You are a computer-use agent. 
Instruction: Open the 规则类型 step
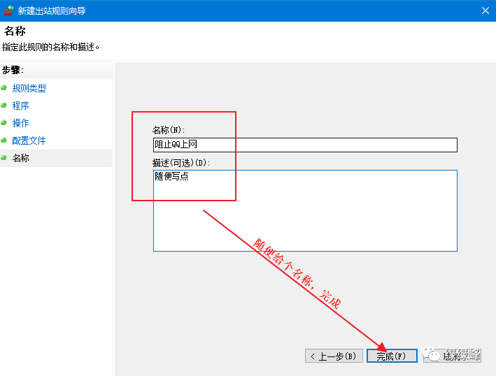29,88
